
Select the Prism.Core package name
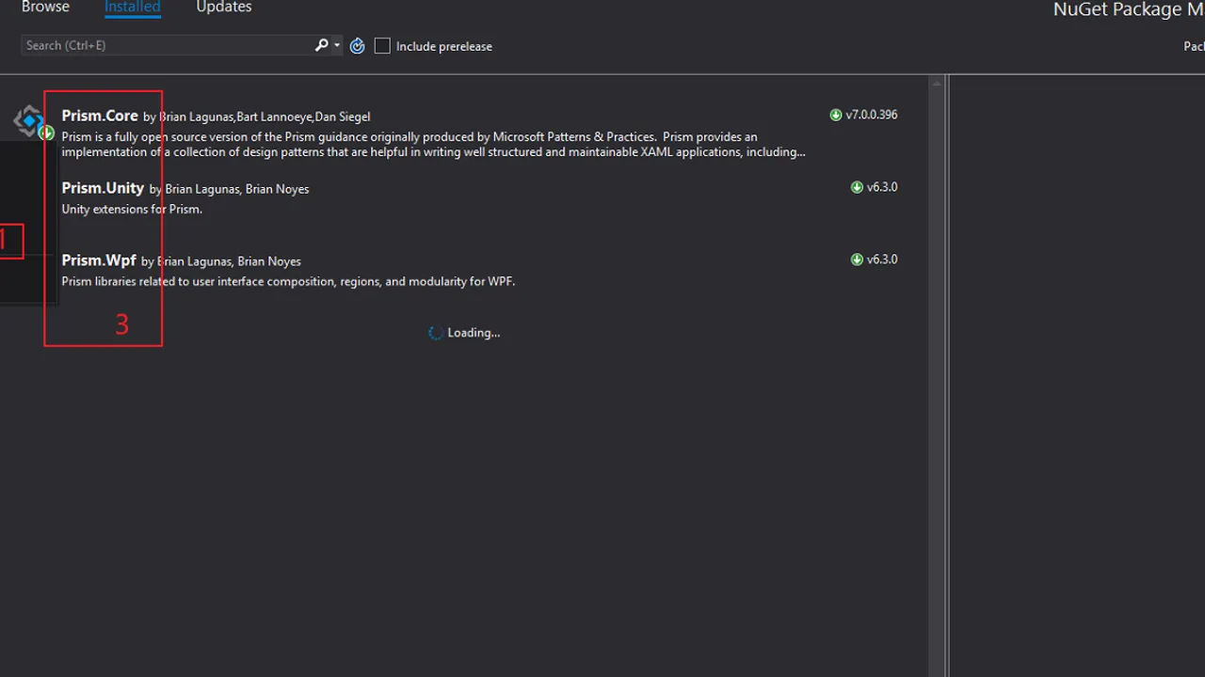[x=100, y=116]
